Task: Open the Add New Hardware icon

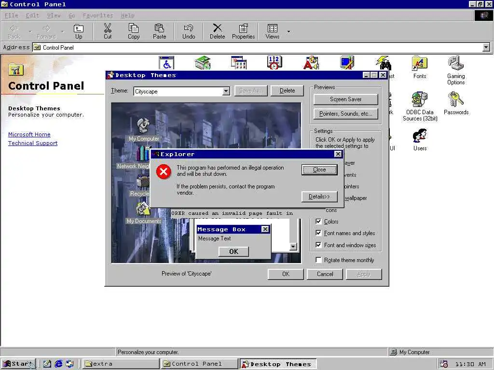Action: pyautogui.click(x=203, y=62)
